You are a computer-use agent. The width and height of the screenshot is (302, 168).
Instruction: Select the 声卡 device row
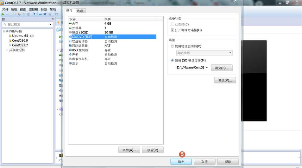(112, 55)
